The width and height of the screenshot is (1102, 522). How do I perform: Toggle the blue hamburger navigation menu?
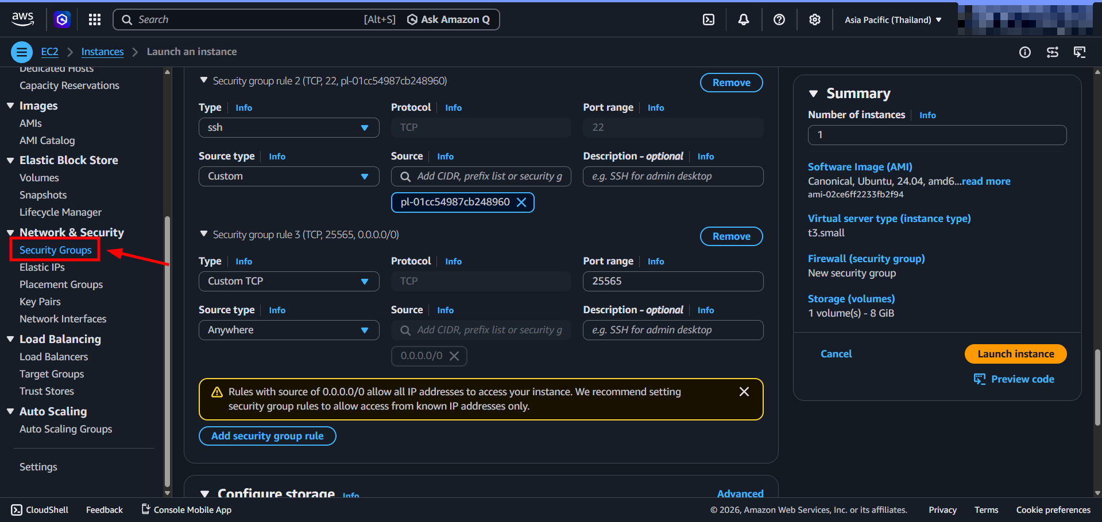tap(22, 52)
